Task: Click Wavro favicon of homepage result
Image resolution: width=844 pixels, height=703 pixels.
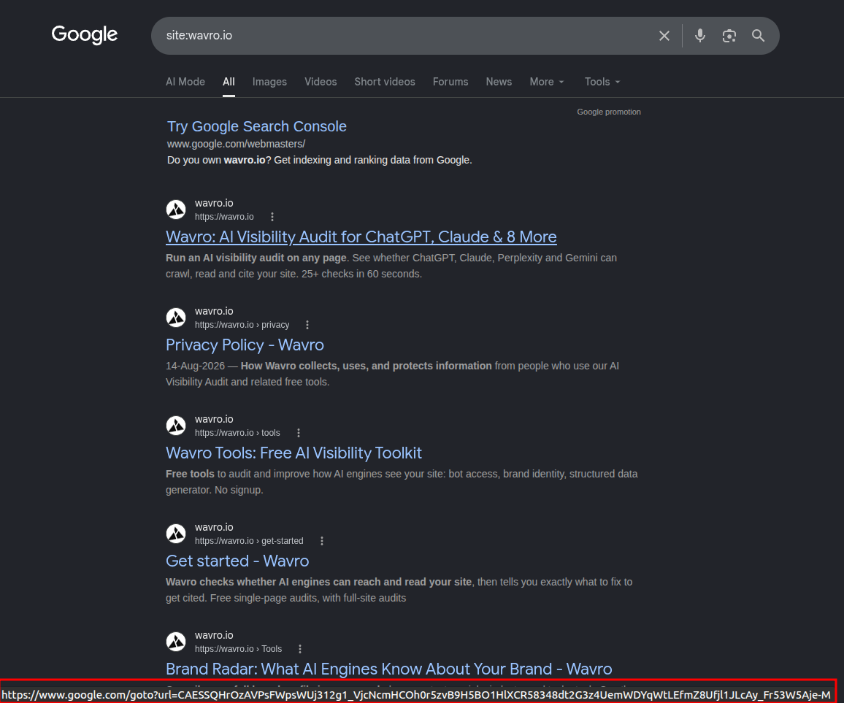Action: click(176, 210)
